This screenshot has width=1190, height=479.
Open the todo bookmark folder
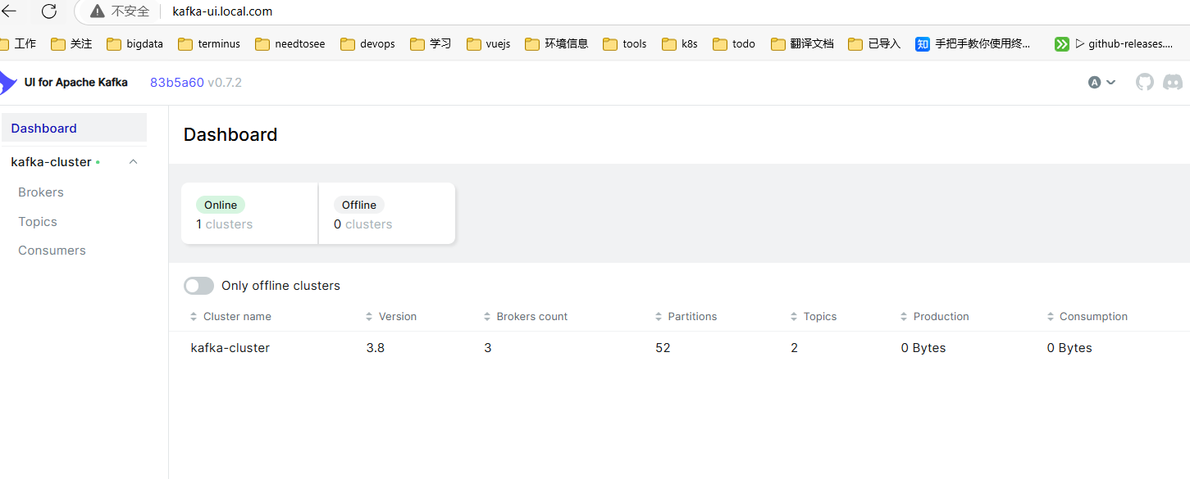click(734, 43)
